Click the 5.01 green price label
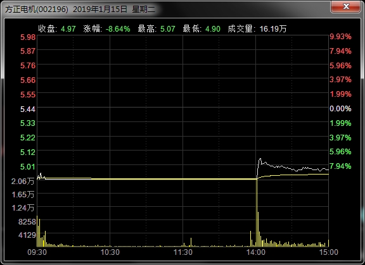This screenshot has height=265, width=365. pyautogui.click(x=28, y=166)
